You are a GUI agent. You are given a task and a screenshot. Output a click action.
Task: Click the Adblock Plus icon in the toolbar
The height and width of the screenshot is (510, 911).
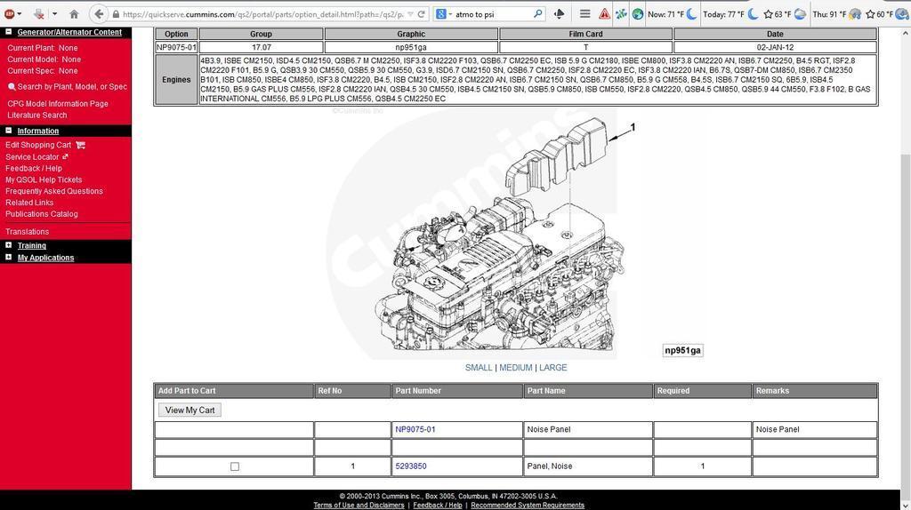(x=10, y=14)
